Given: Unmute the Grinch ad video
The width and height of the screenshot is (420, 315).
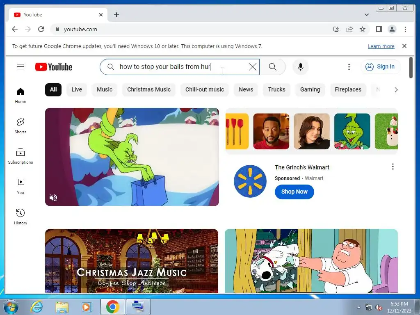Looking at the screenshot, I should [53, 198].
